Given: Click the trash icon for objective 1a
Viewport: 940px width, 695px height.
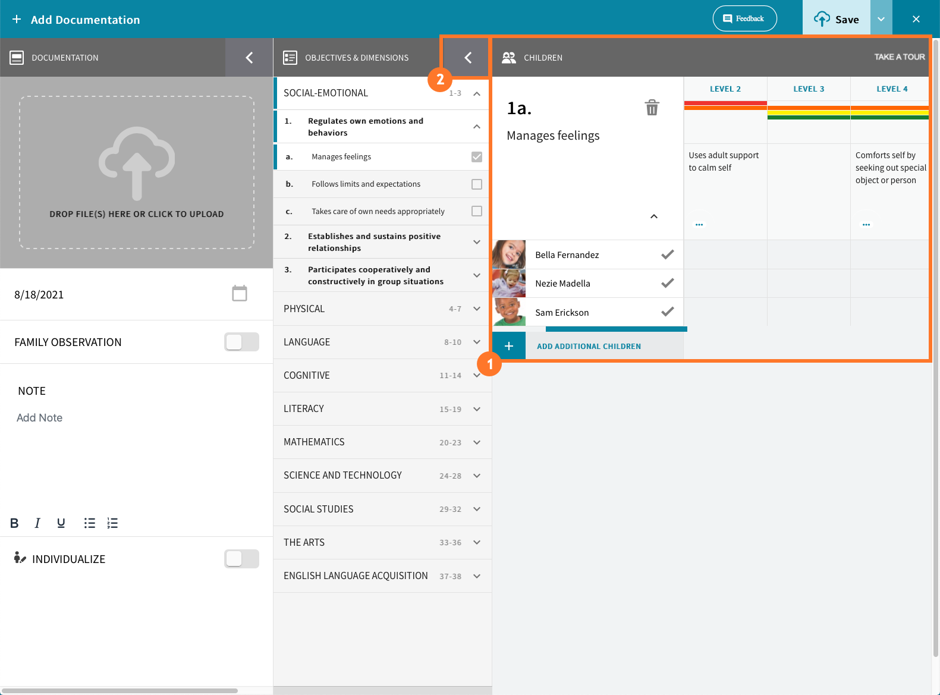Looking at the screenshot, I should coord(652,108).
